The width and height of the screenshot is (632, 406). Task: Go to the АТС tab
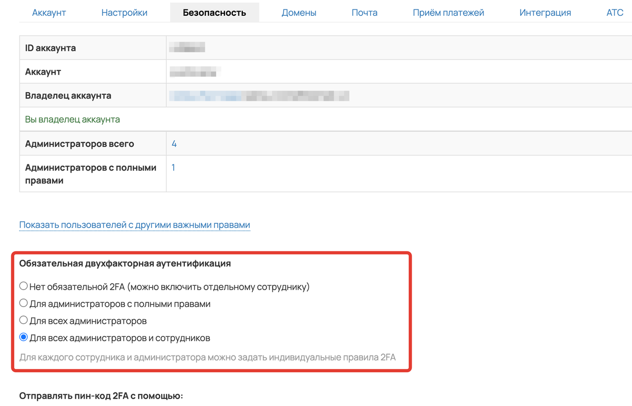(615, 13)
